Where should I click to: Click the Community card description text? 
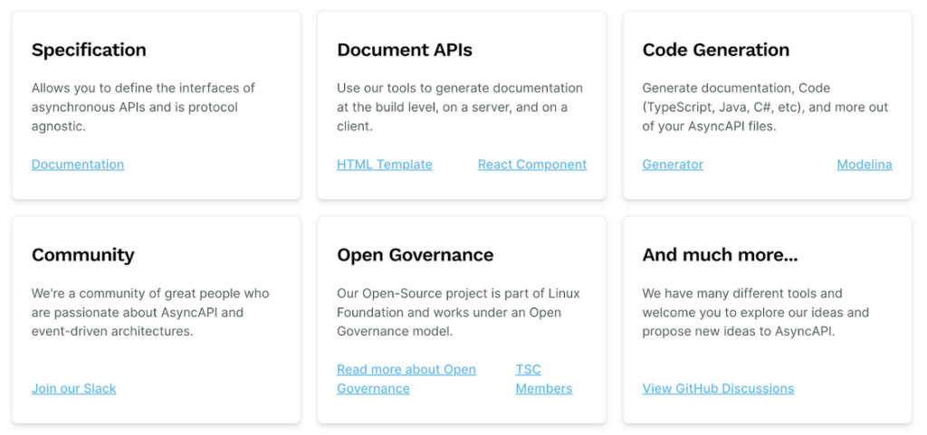coord(150,312)
